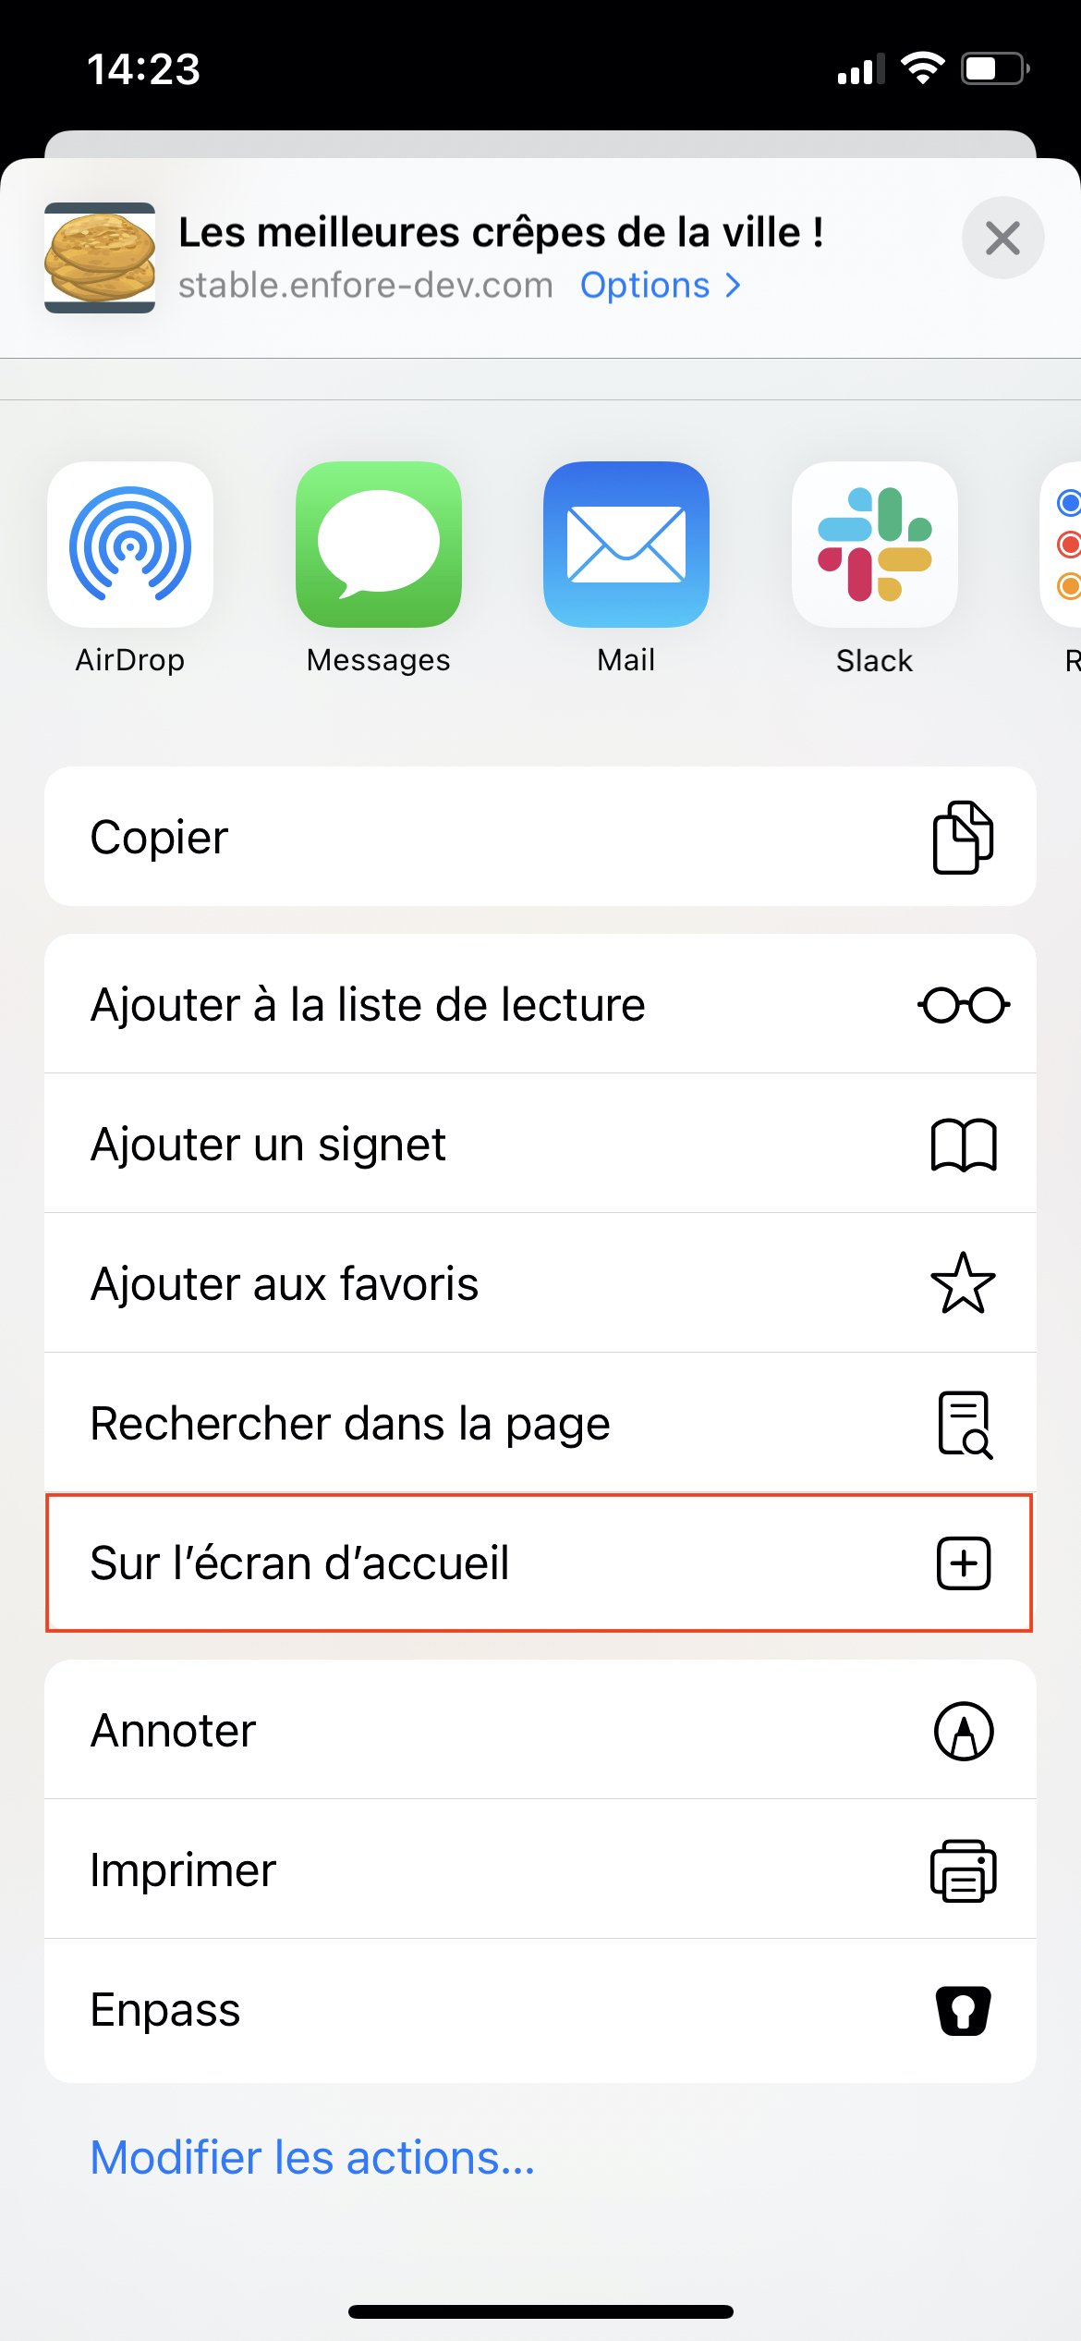The image size is (1081, 2341).
Task: Tap the Enpass shield icon
Action: point(964,2010)
